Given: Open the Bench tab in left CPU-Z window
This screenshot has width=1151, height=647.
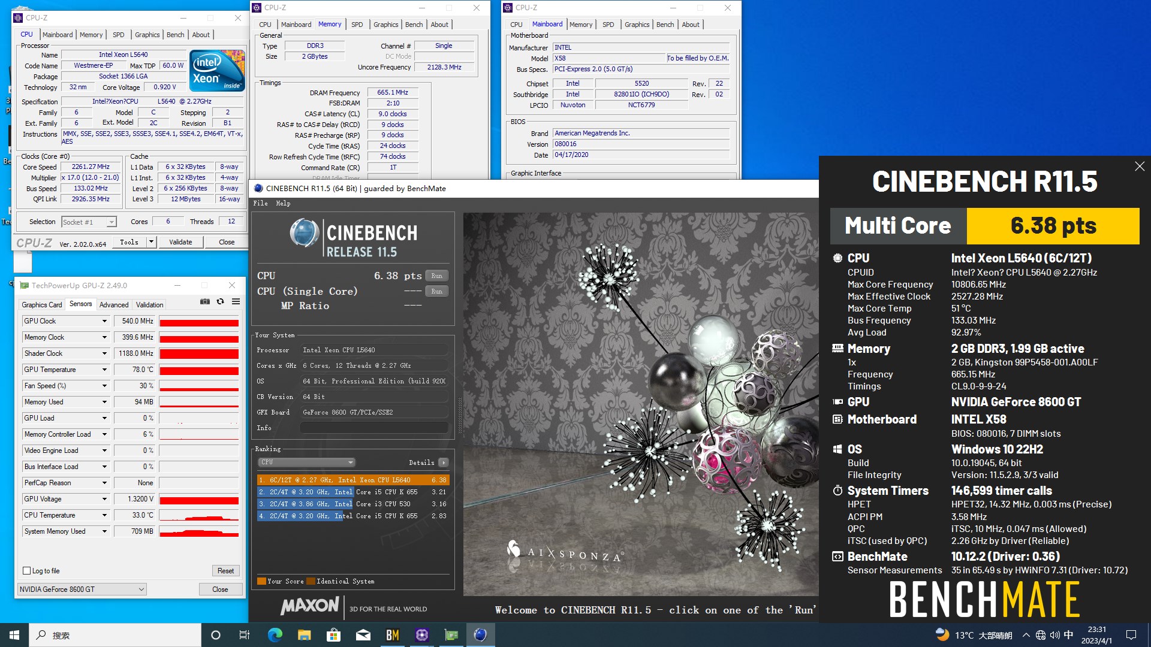Looking at the screenshot, I should pos(175,35).
